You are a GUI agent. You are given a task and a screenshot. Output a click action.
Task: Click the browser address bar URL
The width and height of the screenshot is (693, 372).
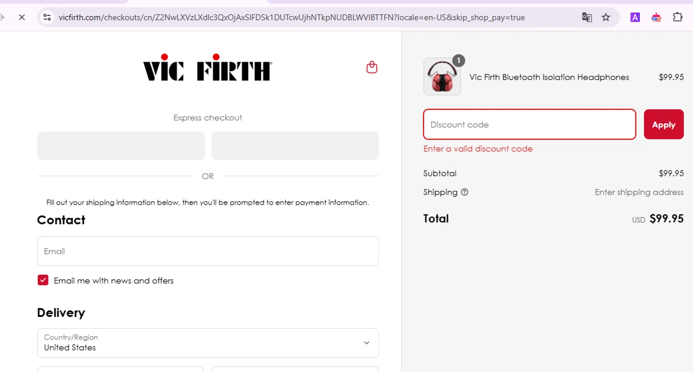coord(292,18)
